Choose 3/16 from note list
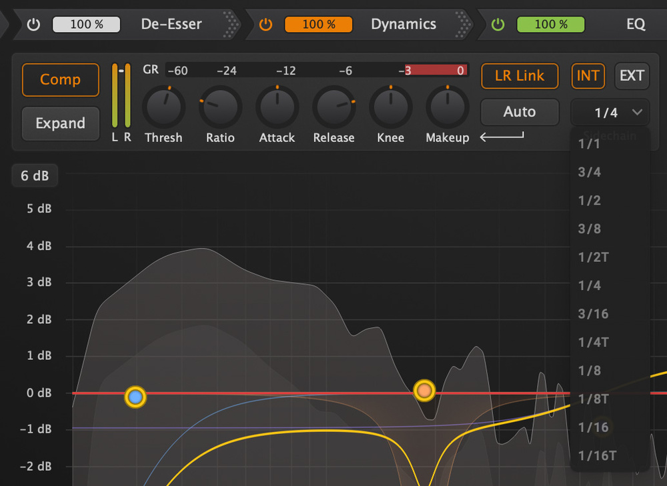This screenshot has height=486, width=667. point(610,314)
